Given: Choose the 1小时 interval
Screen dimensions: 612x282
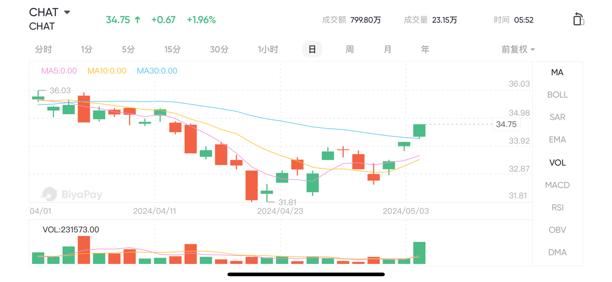Looking at the screenshot, I should [268, 49].
